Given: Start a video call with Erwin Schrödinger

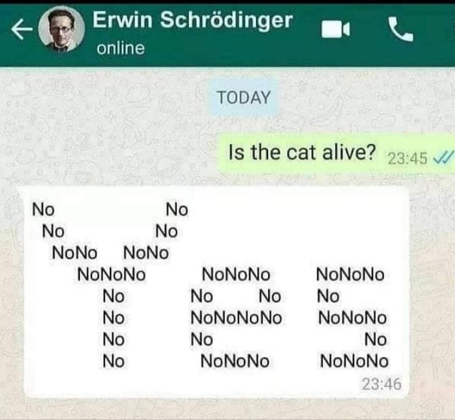Looking at the screenshot, I should point(336,29).
